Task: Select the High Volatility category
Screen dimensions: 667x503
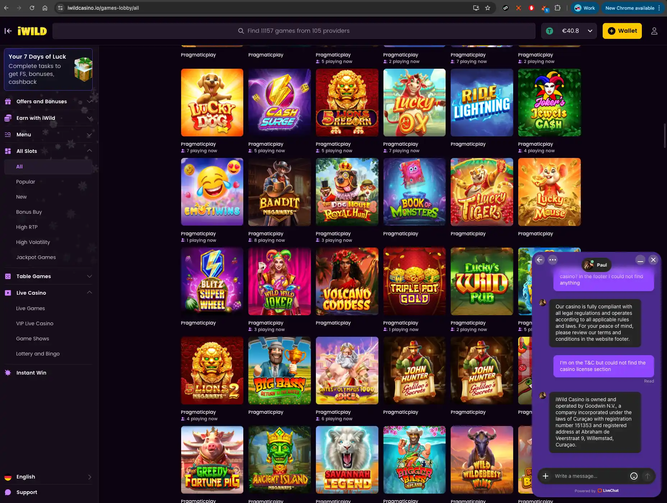Action: click(33, 242)
